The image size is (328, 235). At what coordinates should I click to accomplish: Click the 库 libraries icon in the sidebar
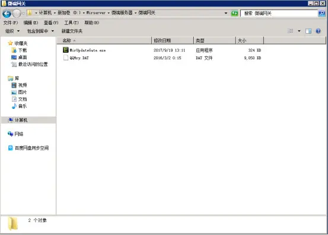coord(11,79)
